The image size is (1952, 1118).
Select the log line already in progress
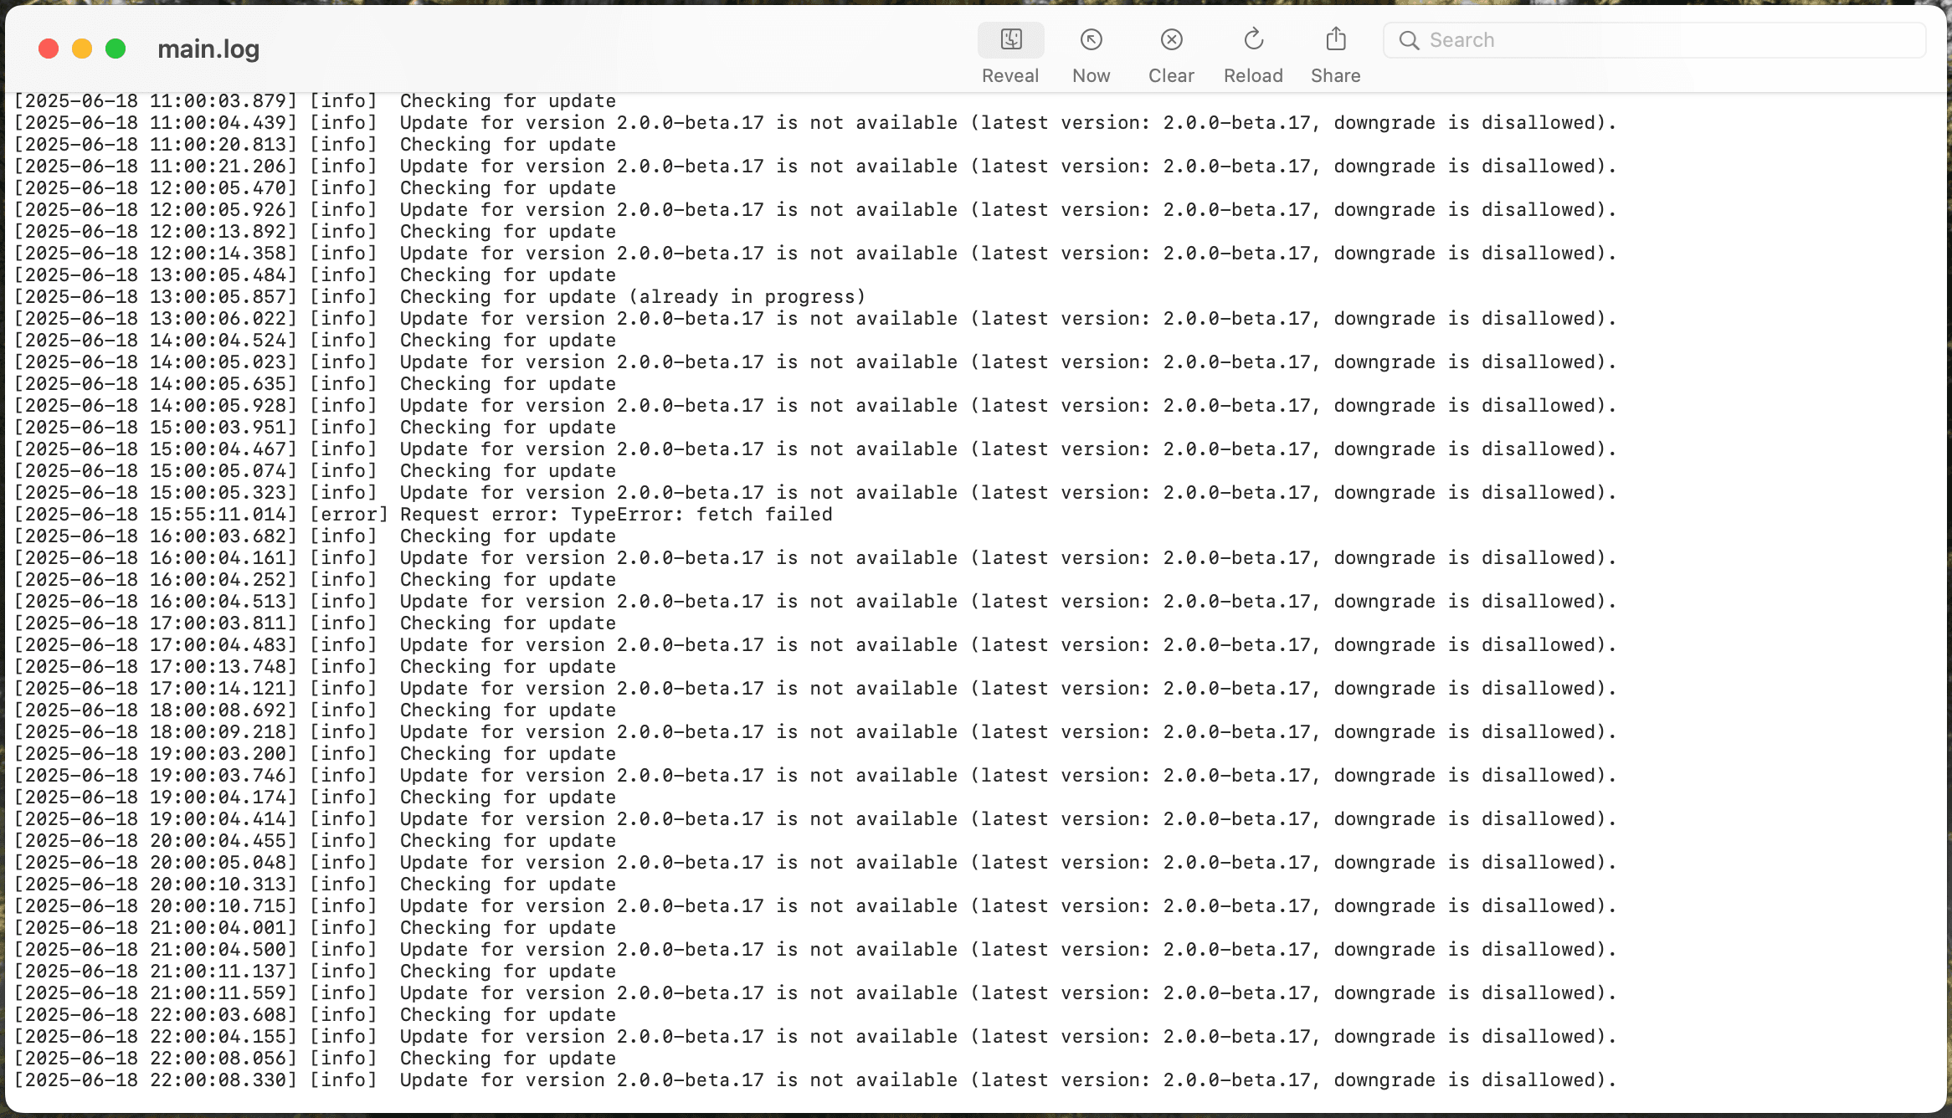[x=439, y=296]
